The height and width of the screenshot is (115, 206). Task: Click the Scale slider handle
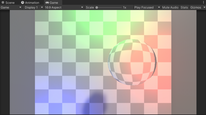(97, 7)
